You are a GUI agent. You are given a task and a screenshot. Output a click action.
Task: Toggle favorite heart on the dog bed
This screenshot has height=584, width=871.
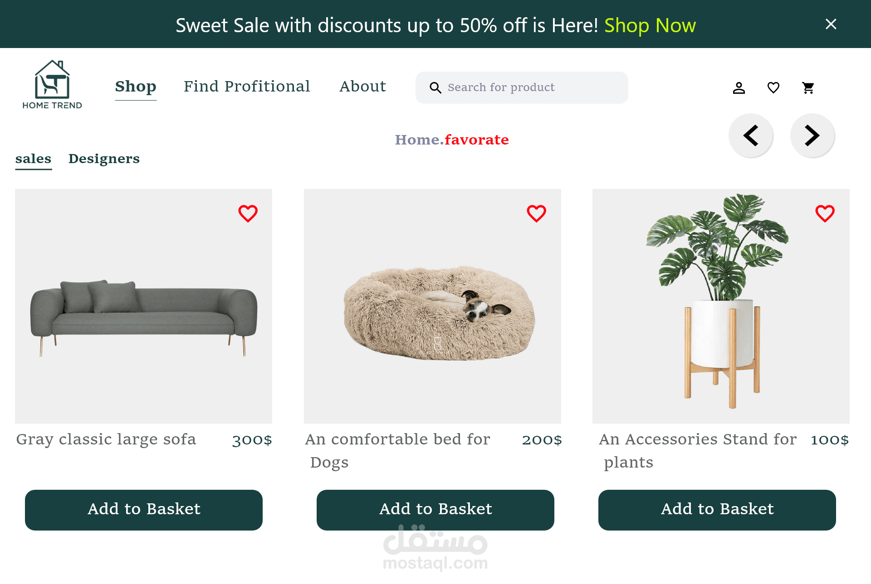click(536, 213)
